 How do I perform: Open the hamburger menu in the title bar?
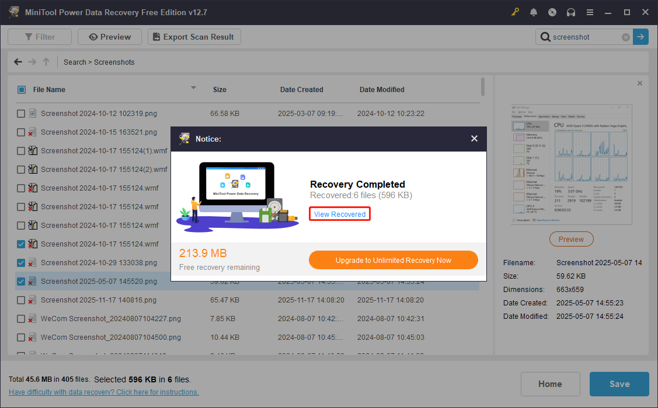click(590, 12)
